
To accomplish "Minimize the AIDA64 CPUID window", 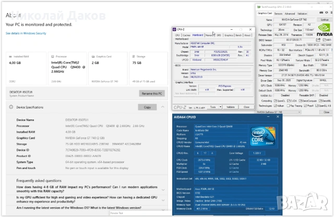I will (269, 117).
